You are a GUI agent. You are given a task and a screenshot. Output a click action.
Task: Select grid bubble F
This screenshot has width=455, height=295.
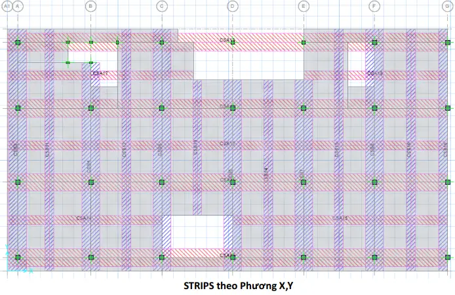(x=374, y=6)
